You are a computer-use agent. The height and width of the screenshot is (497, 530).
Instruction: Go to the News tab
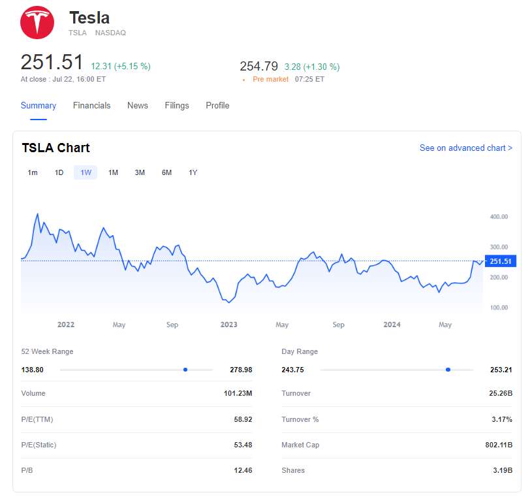[x=138, y=105]
